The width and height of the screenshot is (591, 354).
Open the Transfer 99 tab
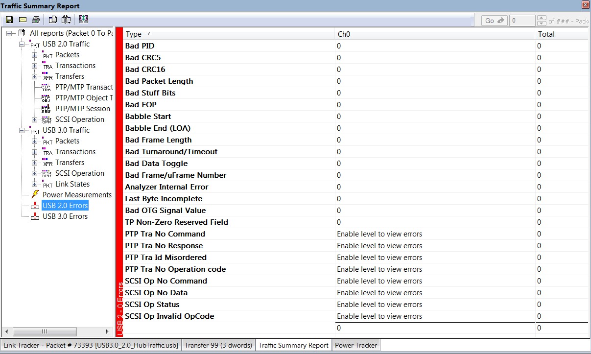[218, 345]
